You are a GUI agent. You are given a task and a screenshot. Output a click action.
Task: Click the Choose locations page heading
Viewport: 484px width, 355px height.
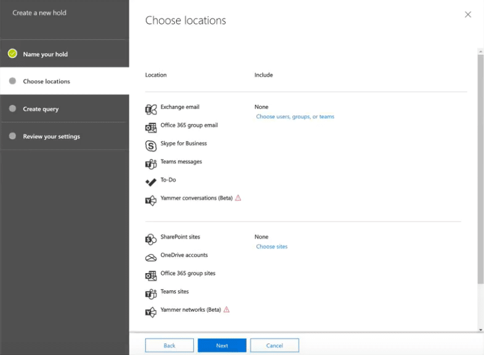[185, 20]
